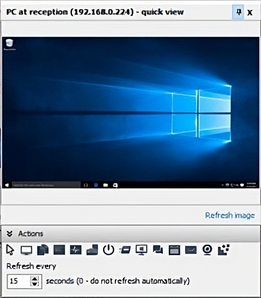The height and width of the screenshot is (298, 261).
Task: Open the file transfer documents icon
Action: [43, 249]
